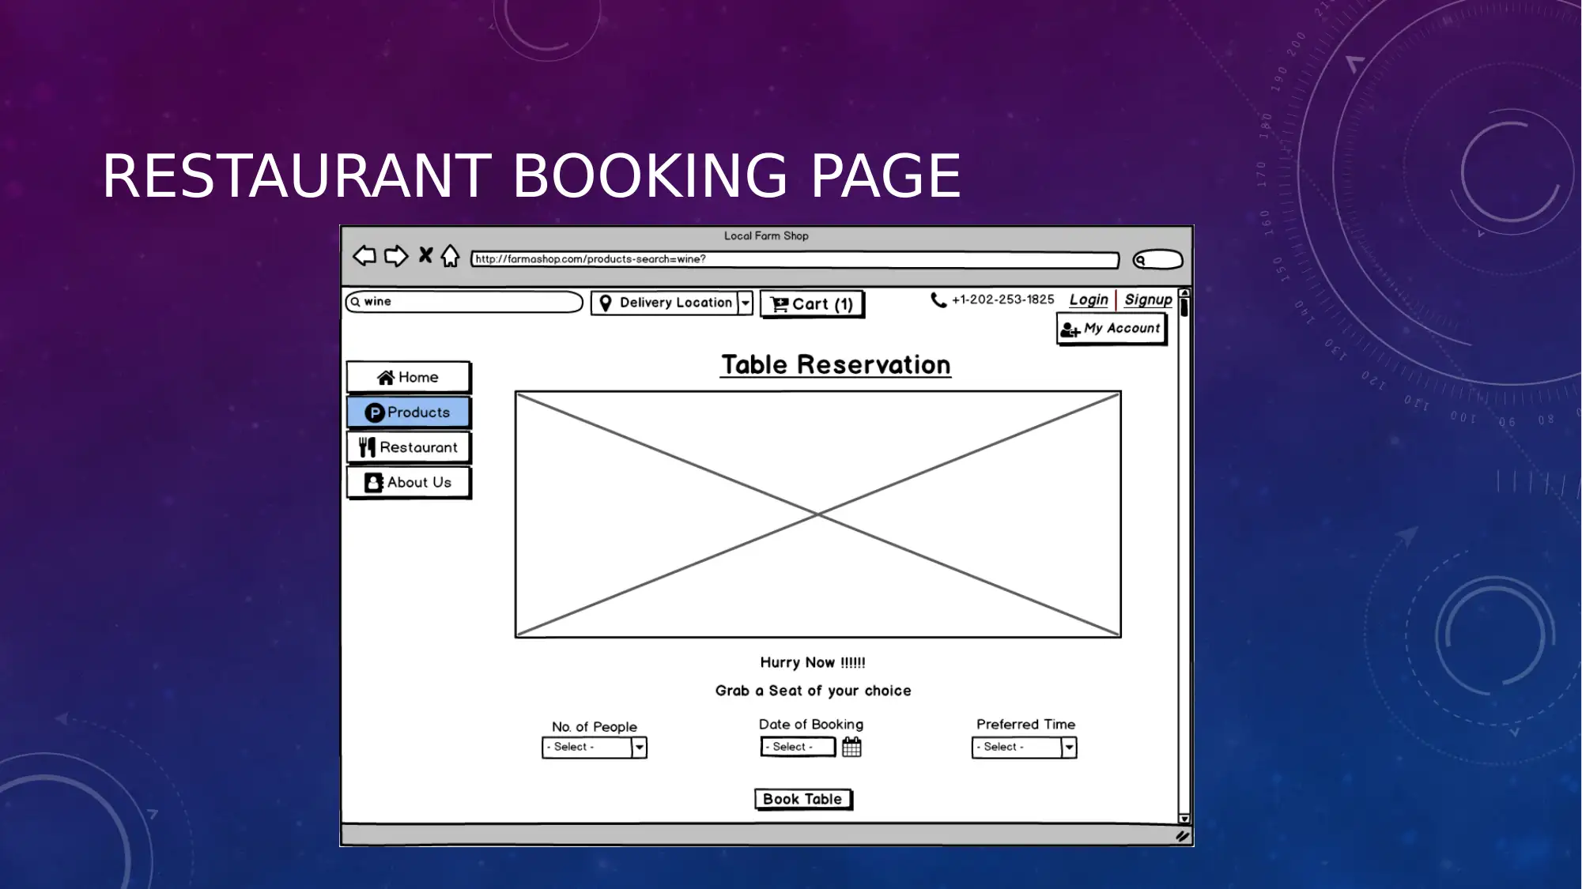The height and width of the screenshot is (889, 1582).
Task: Click the About Us navigation icon
Action: point(374,481)
